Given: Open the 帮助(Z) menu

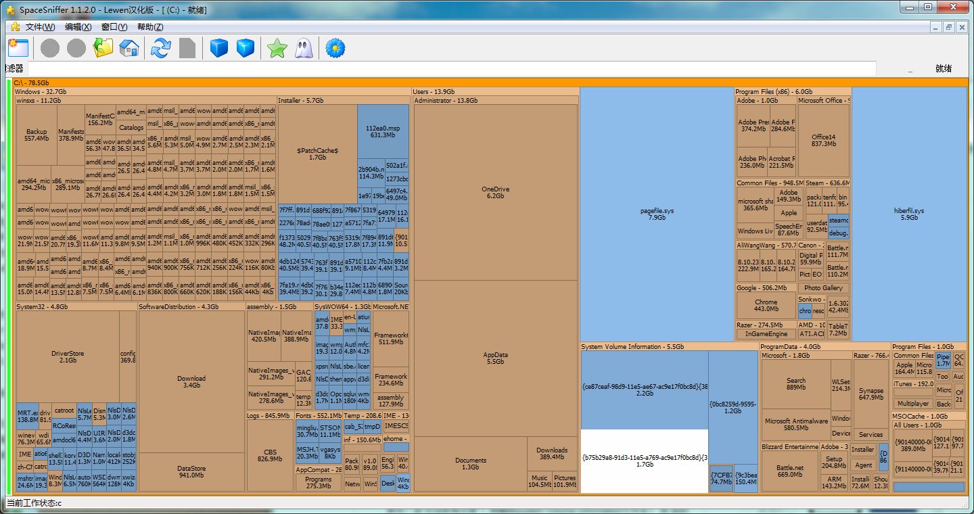Looking at the screenshot, I should pos(150,27).
